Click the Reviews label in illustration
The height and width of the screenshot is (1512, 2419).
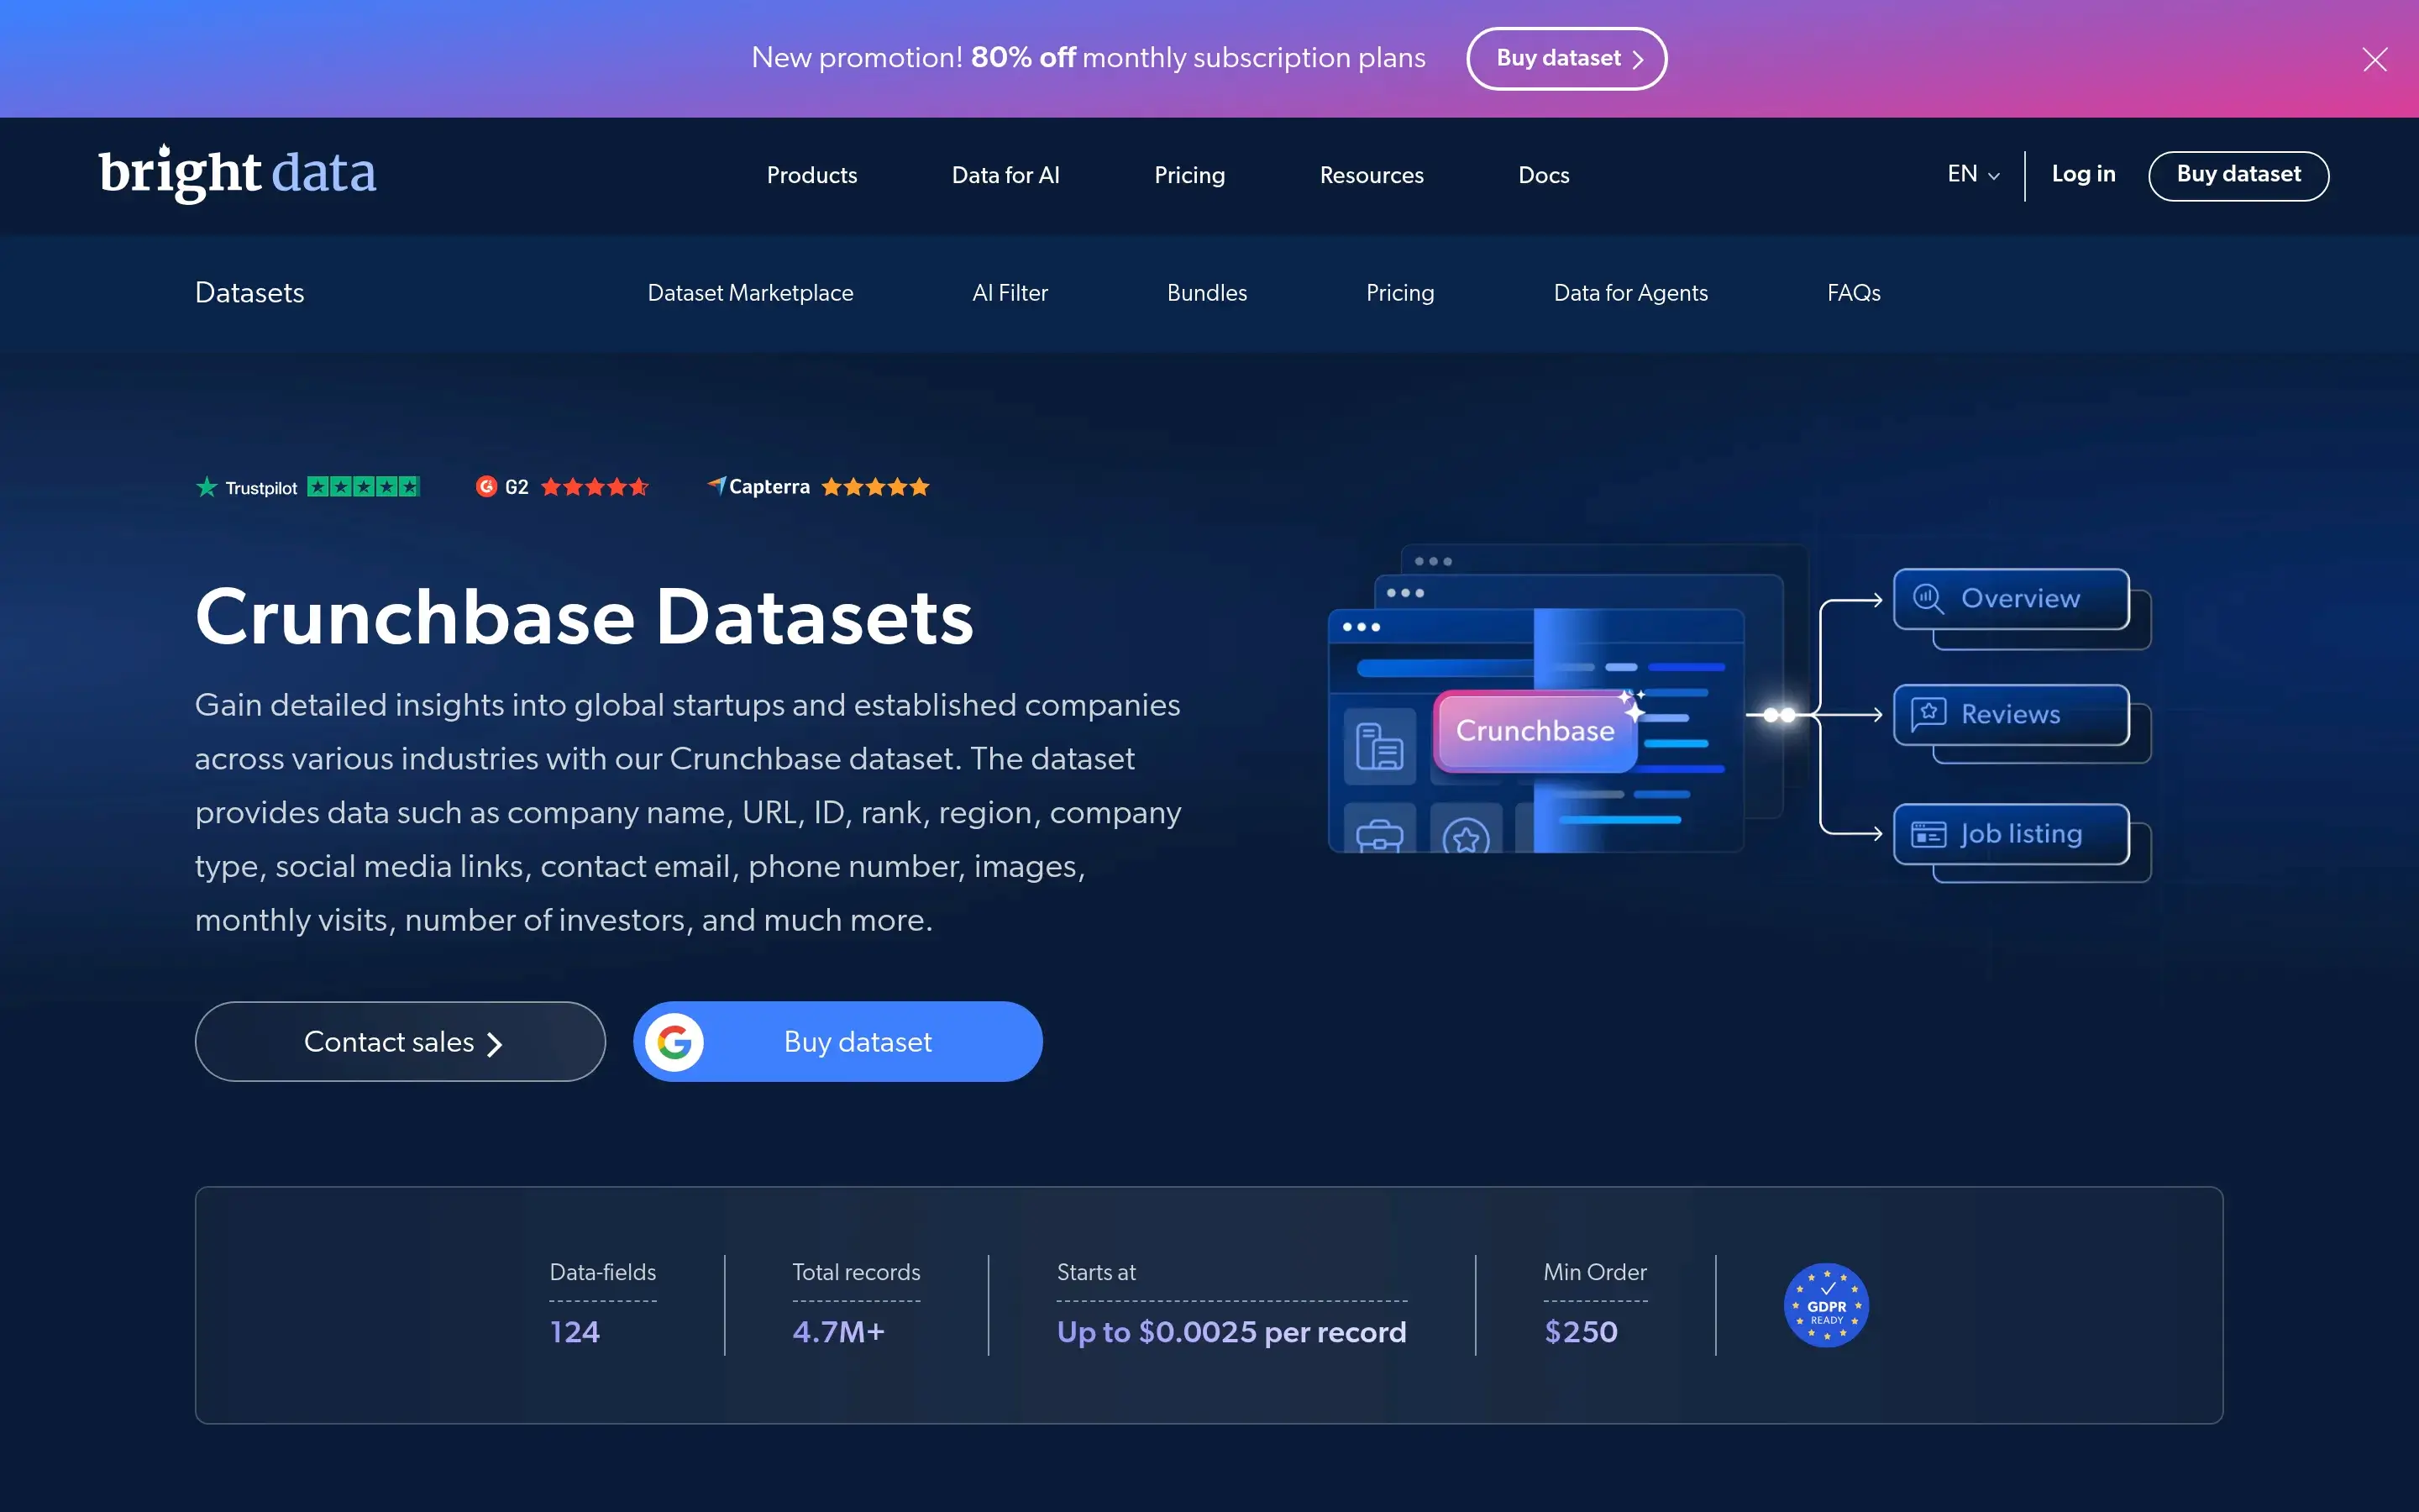(2010, 714)
